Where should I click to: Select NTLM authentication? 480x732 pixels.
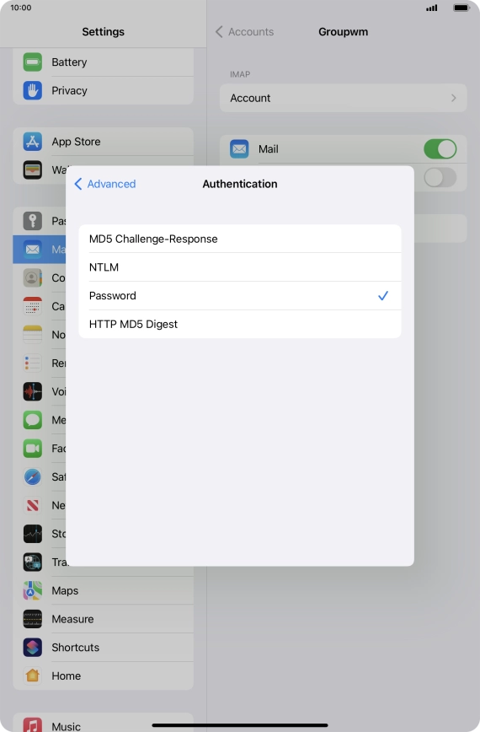[x=240, y=267]
